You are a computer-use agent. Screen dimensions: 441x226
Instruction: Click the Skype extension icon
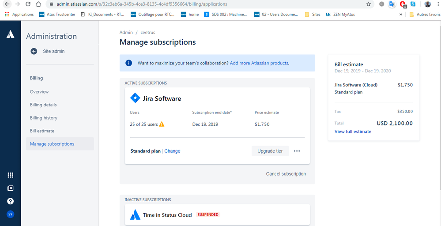[413, 4]
